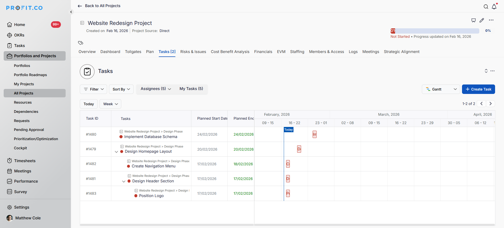Open the Week timescale dropdown
Viewport: 504px width, 228px height.
click(x=110, y=104)
